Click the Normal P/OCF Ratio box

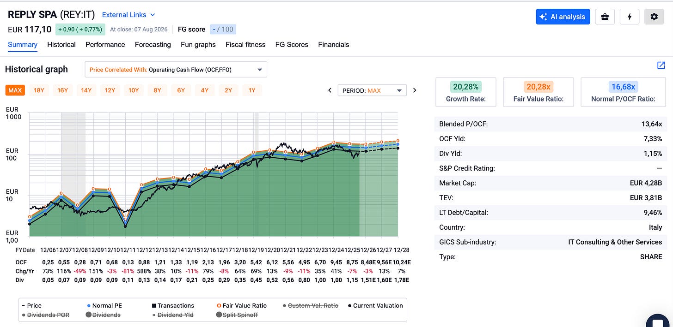click(x=623, y=92)
